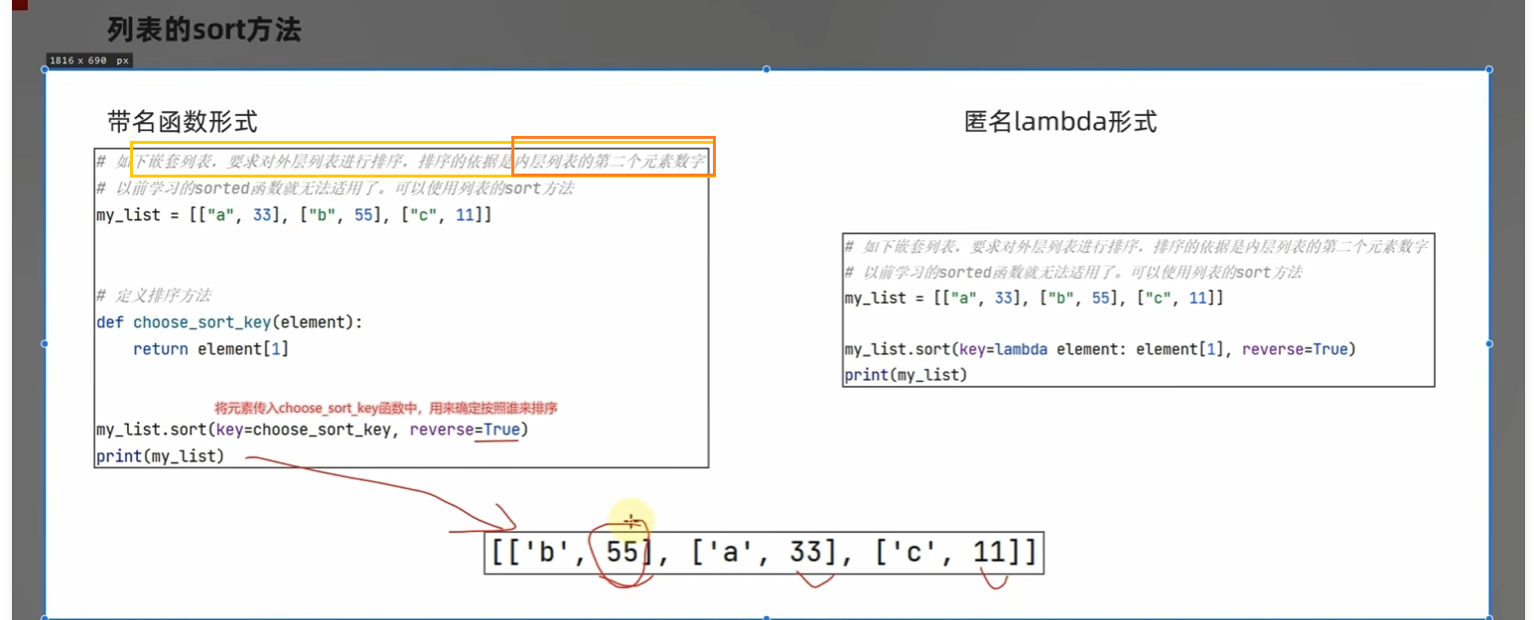The width and height of the screenshot is (1534, 620).
Task: Click the line "return element[1]"
Action: pos(210,349)
